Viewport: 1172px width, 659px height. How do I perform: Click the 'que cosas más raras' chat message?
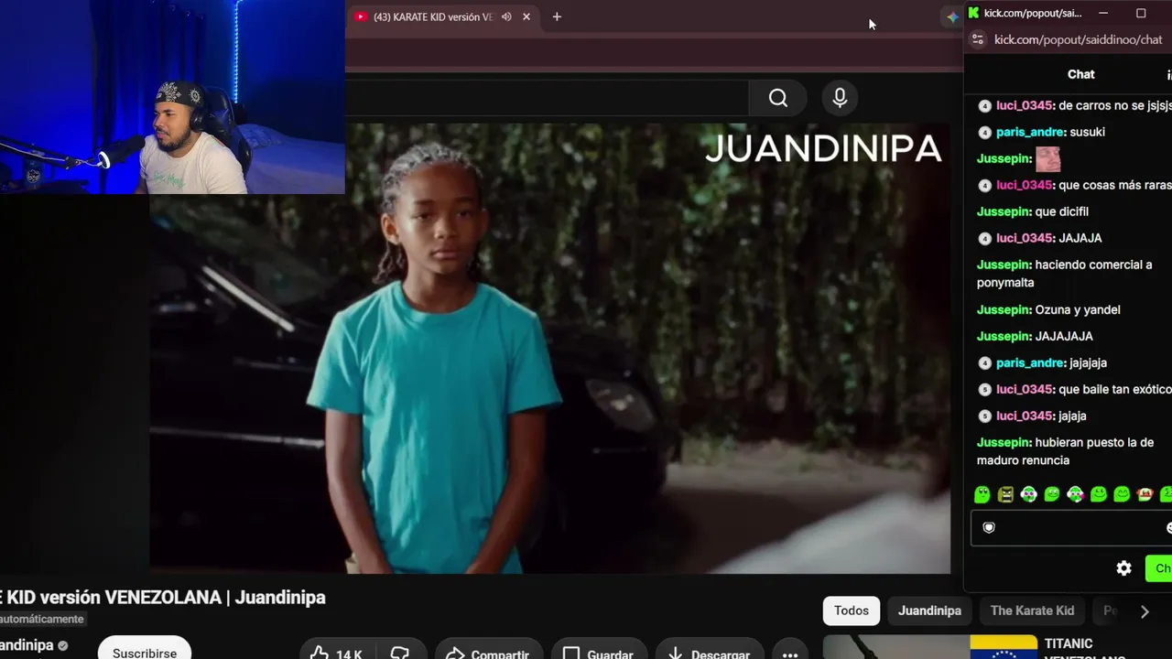[x=1114, y=185]
